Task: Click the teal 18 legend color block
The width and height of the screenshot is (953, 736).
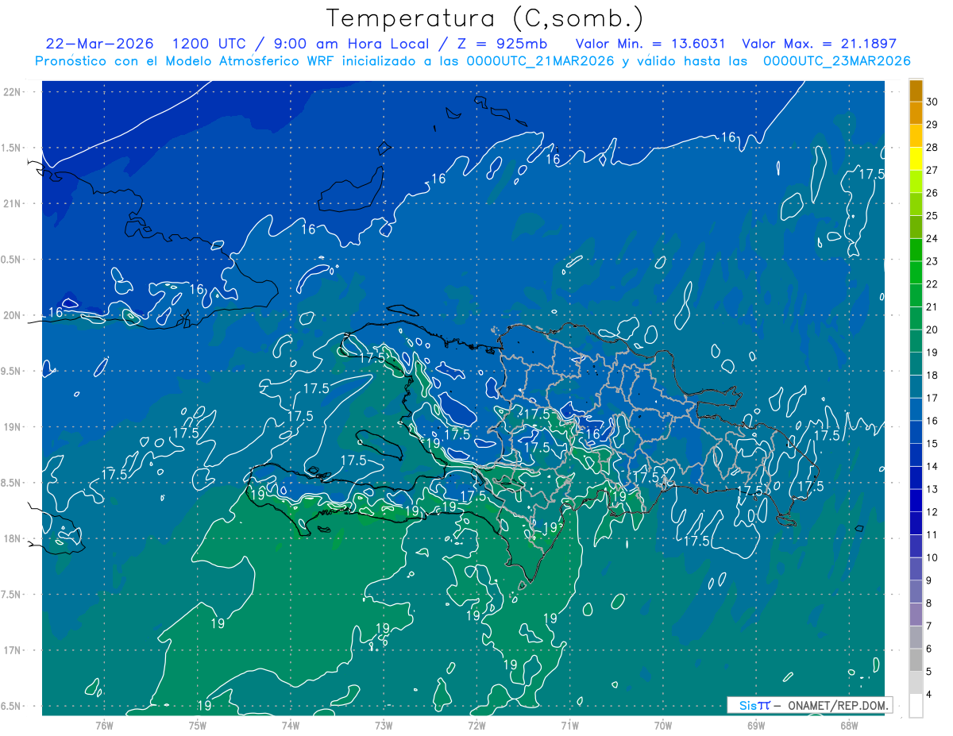Action: pyautogui.click(x=916, y=364)
